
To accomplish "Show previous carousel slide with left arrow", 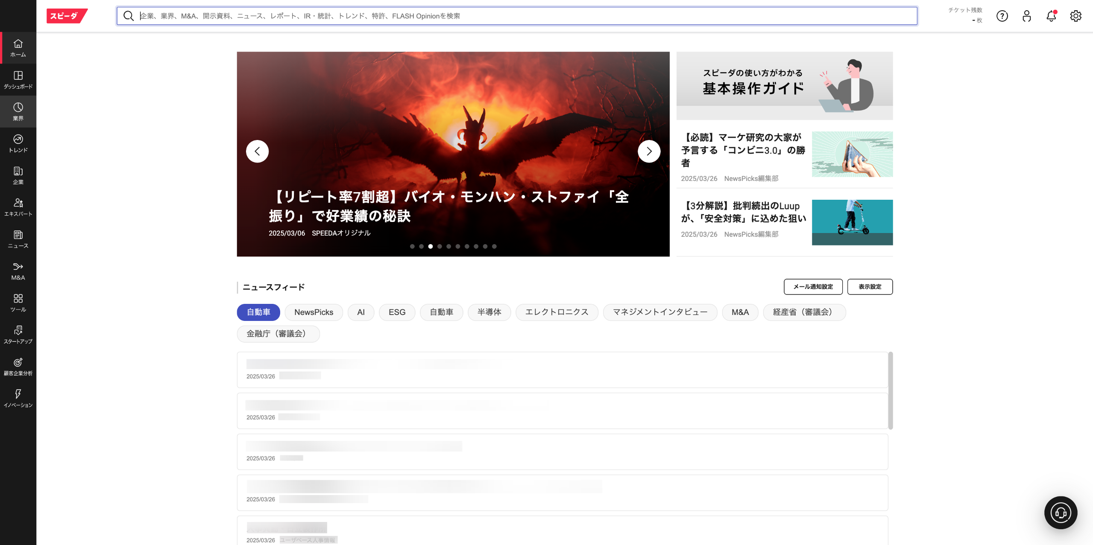I will click(x=257, y=151).
